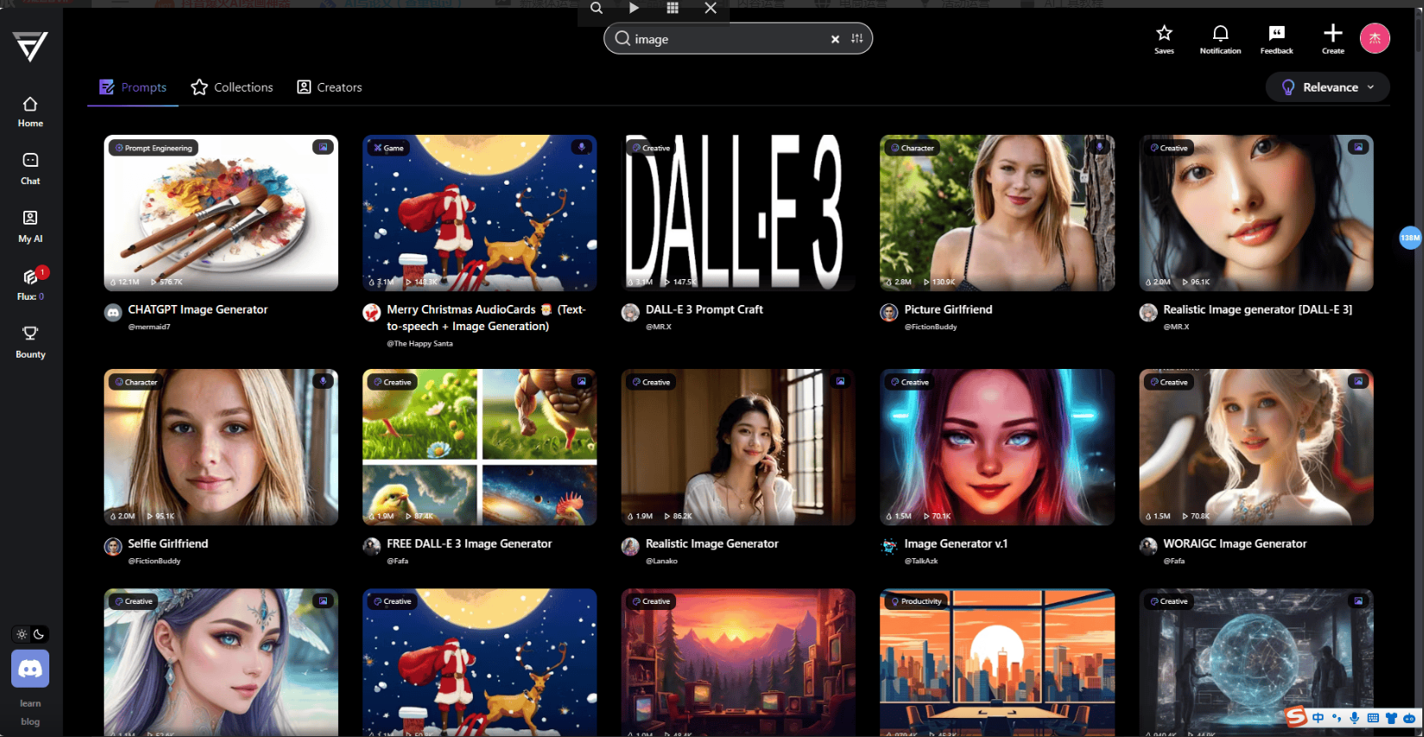Screen dimensions: 1424x737
Task: Open the CHATGPT Image Generator thumbnail
Action: pyautogui.click(x=220, y=213)
